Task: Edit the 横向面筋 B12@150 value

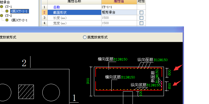Action: click(x=120, y=59)
